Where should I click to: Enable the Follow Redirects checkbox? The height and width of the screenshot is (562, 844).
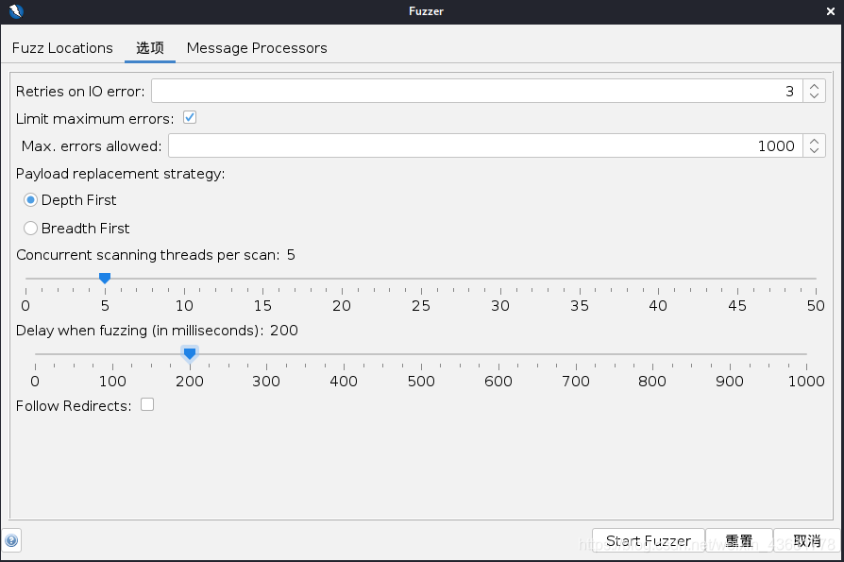[x=147, y=404]
